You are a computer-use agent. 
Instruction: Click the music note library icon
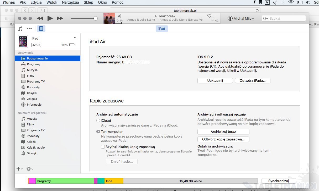tap(20, 29)
